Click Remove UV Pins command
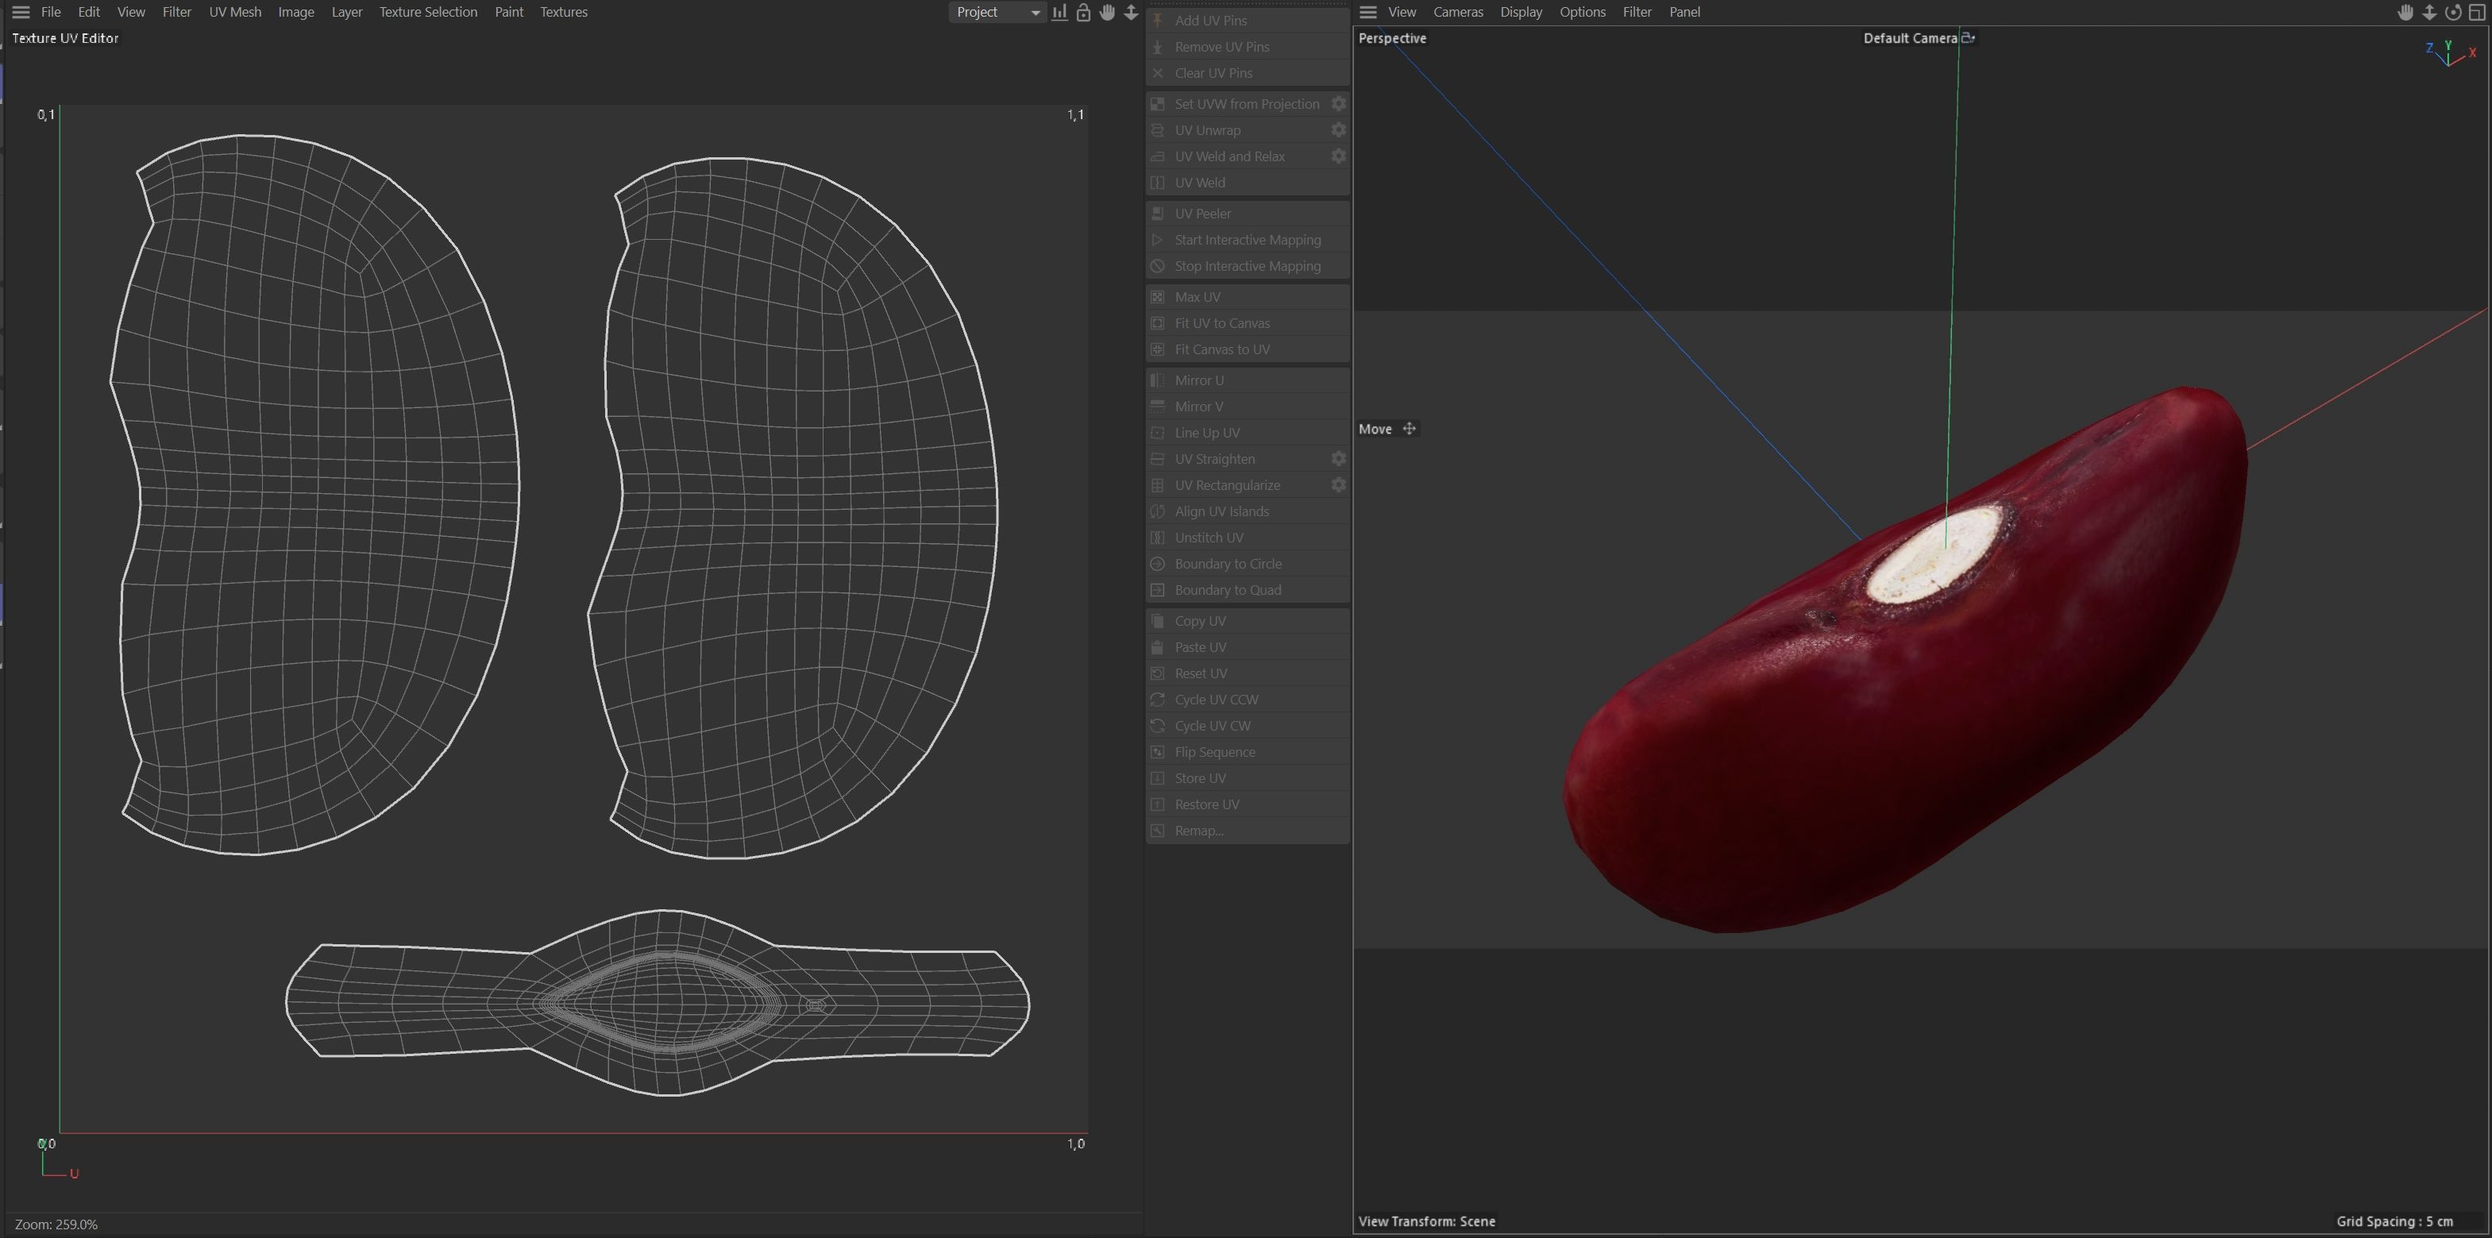 coord(1247,46)
